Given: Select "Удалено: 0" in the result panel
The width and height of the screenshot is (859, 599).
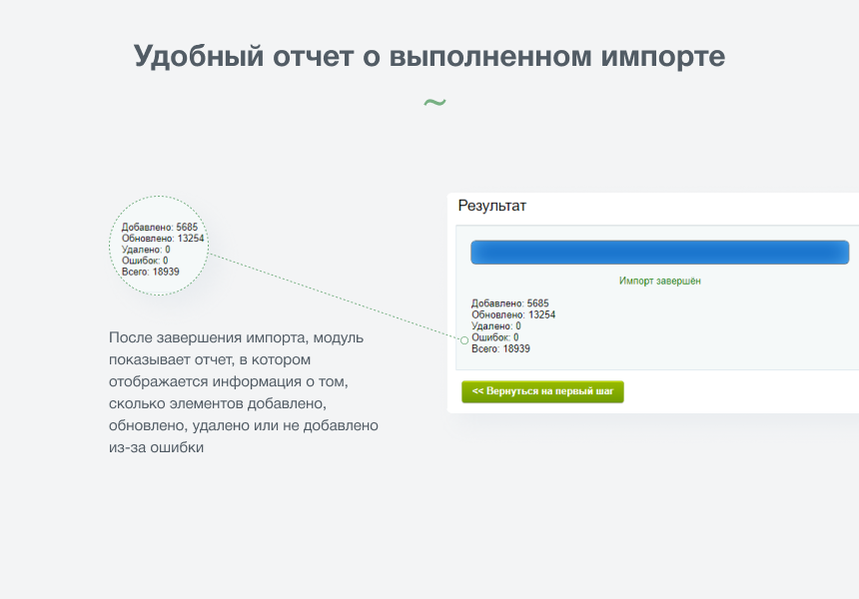Looking at the screenshot, I should pyautogui.click(x=496, y=326).
